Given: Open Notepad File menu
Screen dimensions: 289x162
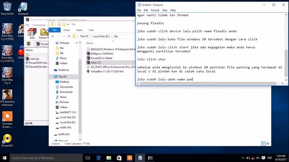Looking at the screenshot, I should pyautogui.click(x=139, y=10).
